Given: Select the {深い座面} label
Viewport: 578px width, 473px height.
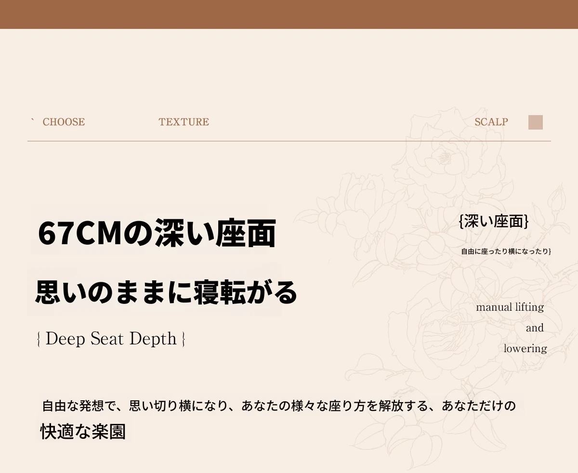Looking at the screenshot, I should pos(494,222).
